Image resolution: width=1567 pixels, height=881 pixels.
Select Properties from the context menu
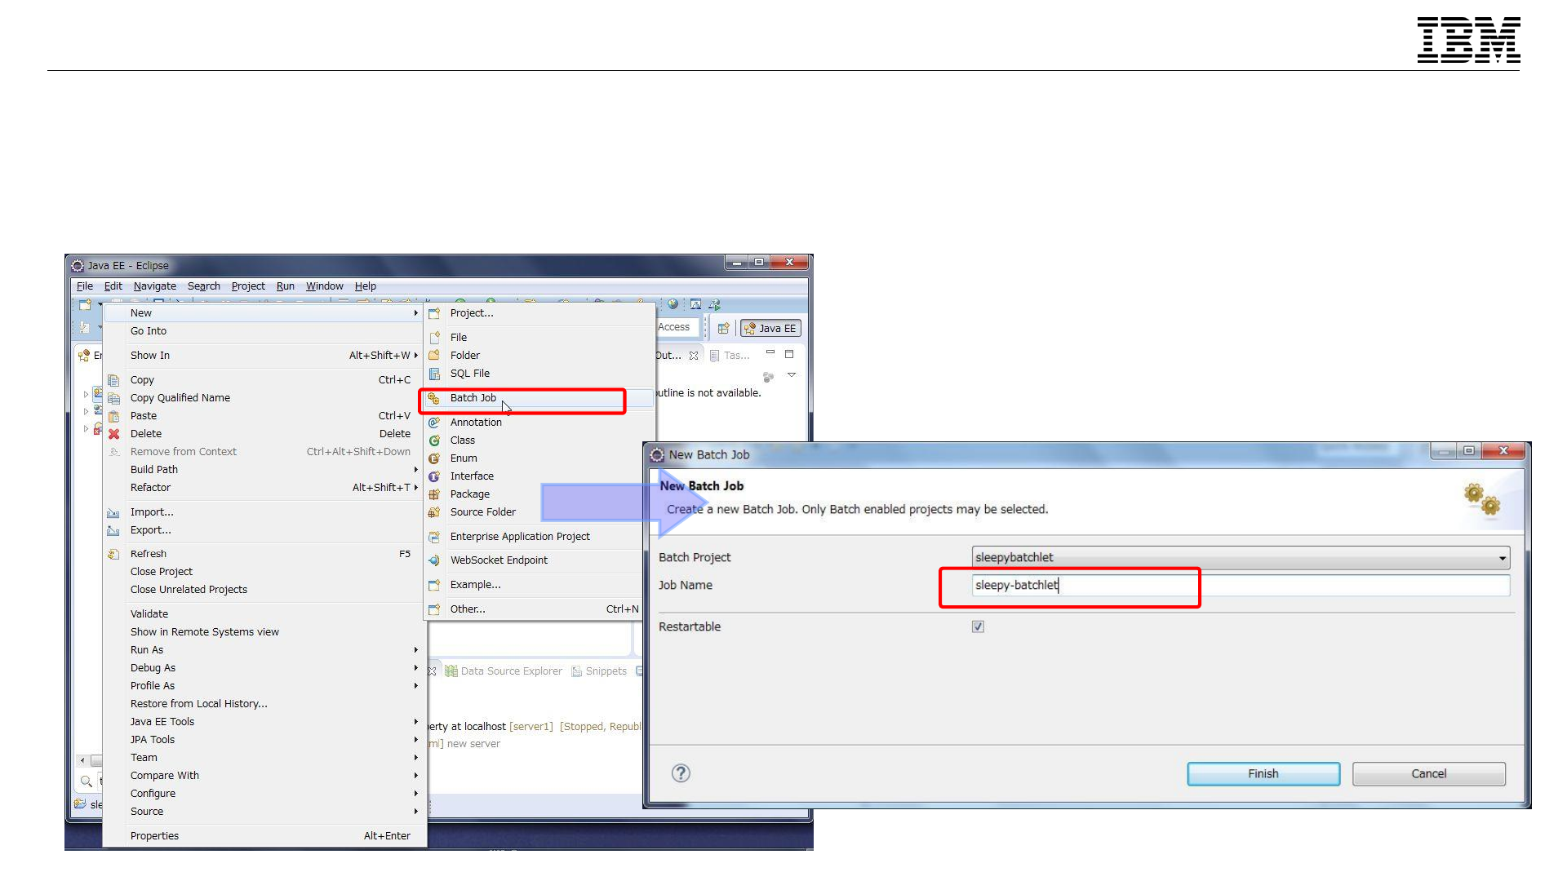(154, 836)
